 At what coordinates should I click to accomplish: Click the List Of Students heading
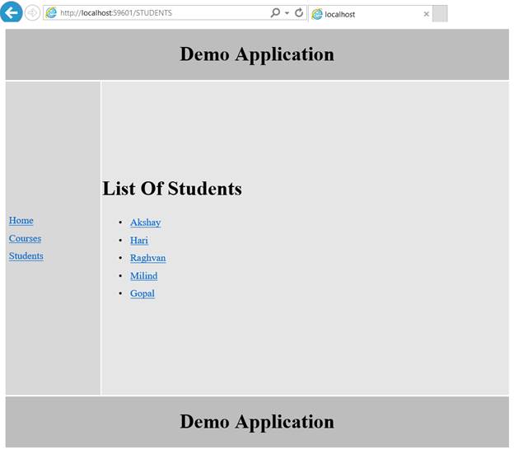point(172,189)
